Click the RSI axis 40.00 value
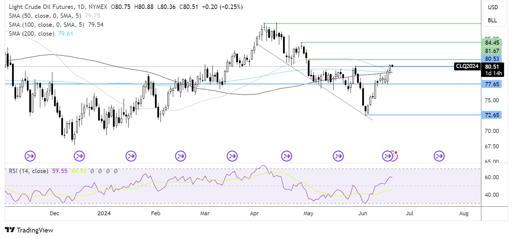This screenshot has width=513, height=239. pyautogui.click(x=492, y=195)
